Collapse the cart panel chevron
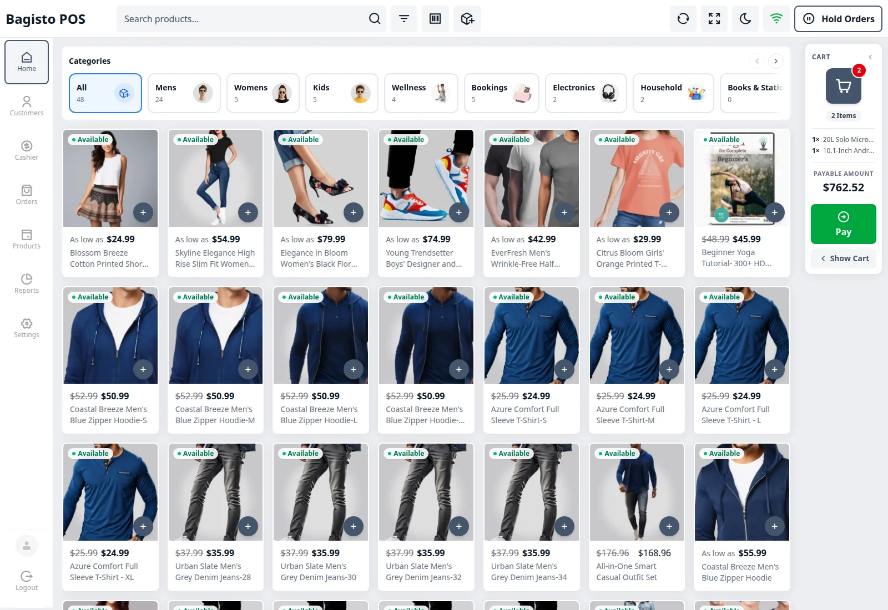 point(870,57)
